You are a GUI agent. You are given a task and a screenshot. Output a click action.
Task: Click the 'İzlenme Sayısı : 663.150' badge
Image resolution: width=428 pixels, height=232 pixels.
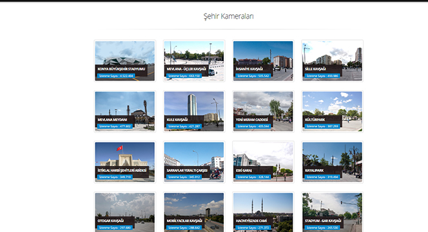point(184,76)
